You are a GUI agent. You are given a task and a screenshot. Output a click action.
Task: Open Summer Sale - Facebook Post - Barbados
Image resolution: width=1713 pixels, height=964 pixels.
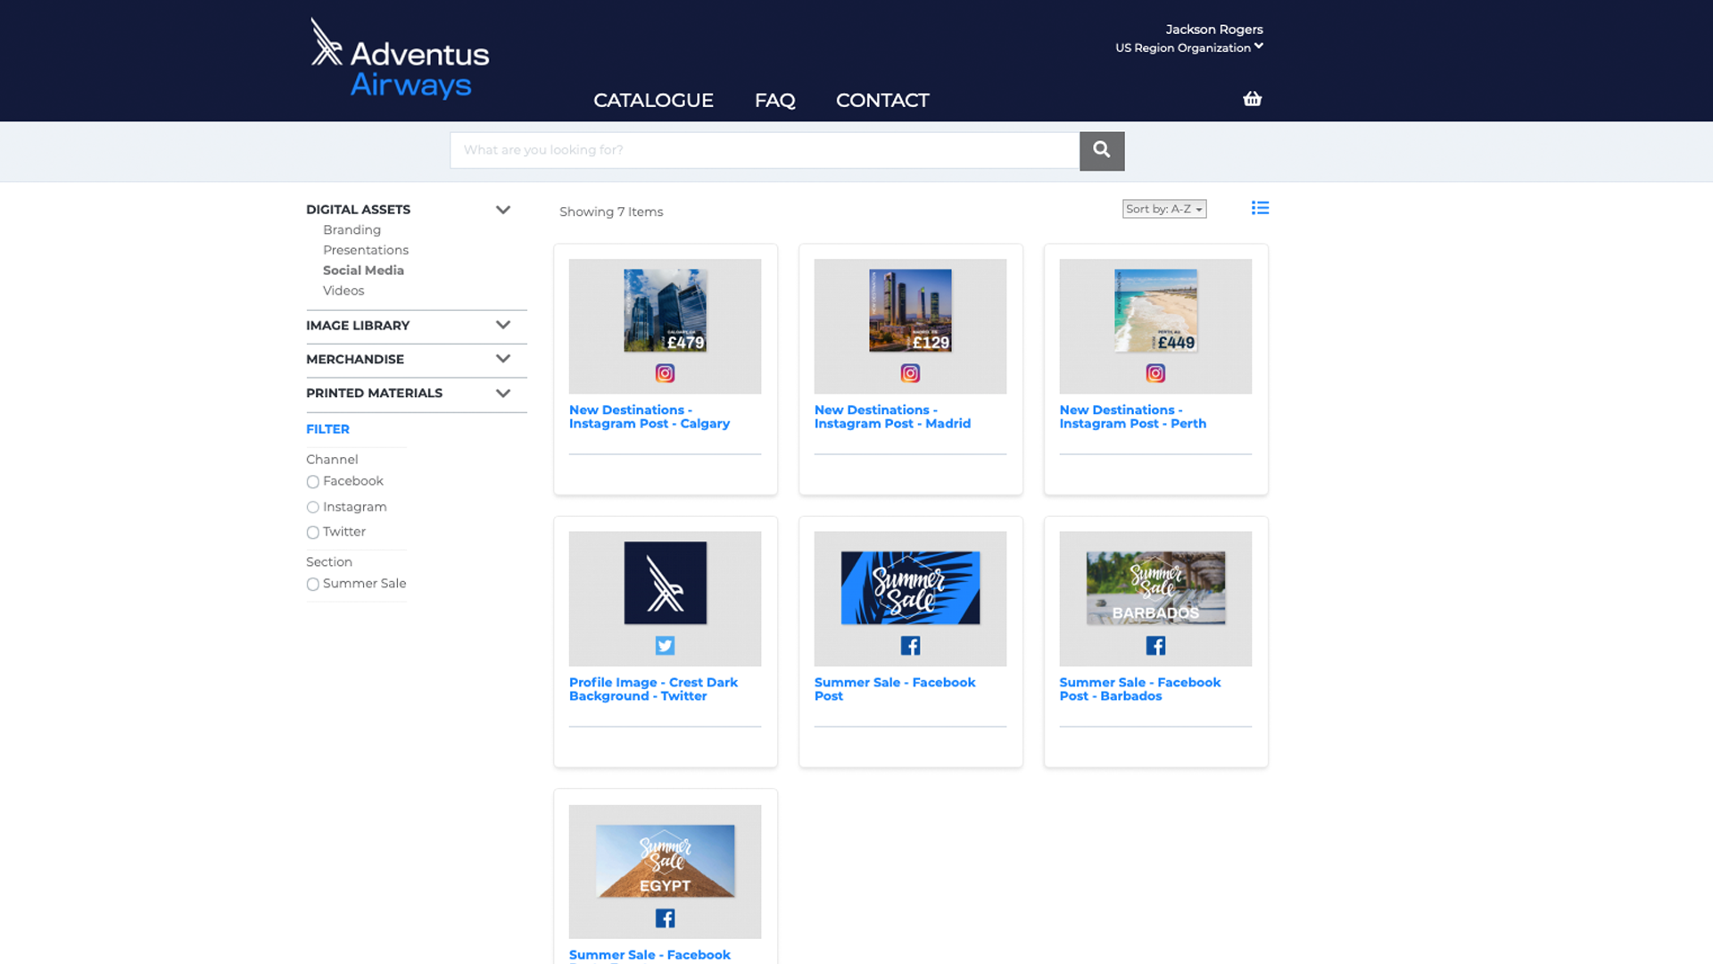pyautogui.click(x=1139, y=688)
